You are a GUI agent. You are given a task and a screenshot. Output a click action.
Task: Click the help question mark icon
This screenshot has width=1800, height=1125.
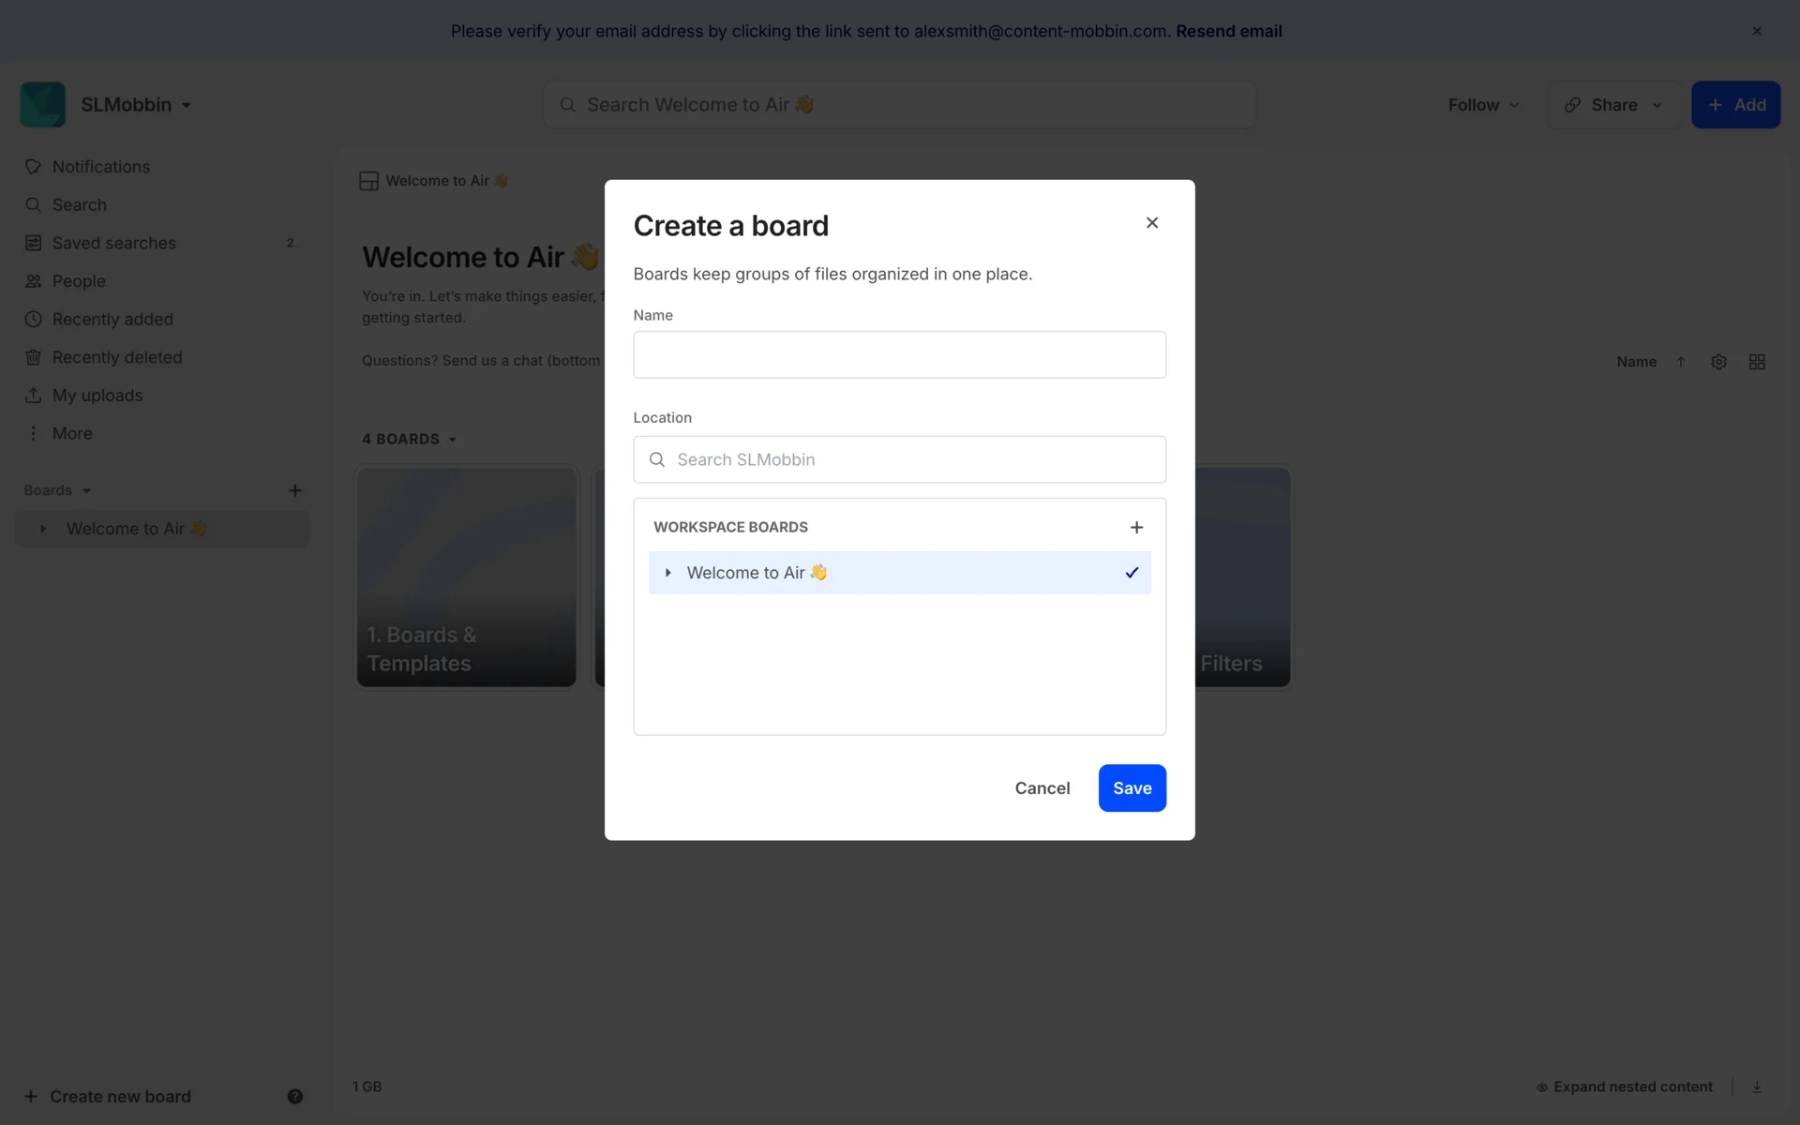[294, 1096]
